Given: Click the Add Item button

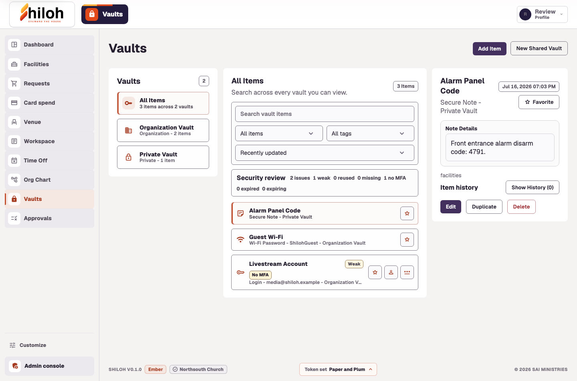Looking at the screenshot, I should 490,49.
